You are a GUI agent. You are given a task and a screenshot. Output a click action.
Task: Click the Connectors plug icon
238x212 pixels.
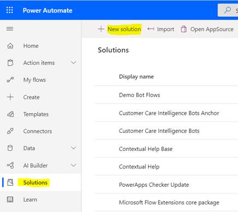click(x=10, y=131)
